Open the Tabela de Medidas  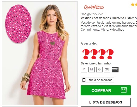pyautogui.click(x=98, y=80)
